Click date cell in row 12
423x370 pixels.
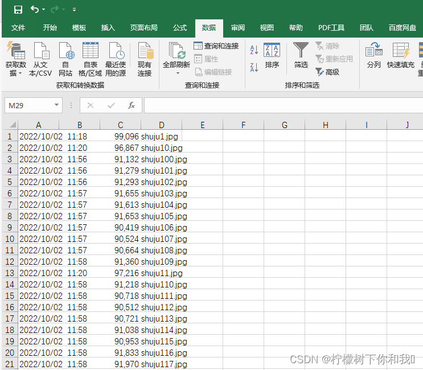tap(38, 262)
